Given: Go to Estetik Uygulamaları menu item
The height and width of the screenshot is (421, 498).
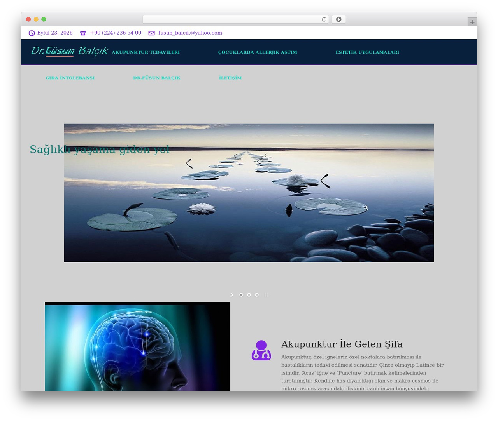Looking at the screenshot, I should 367,52.
